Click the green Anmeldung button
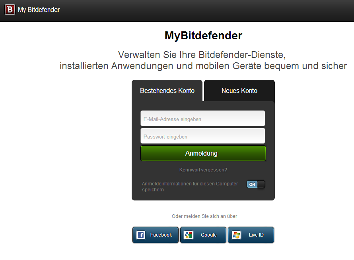 203,153
